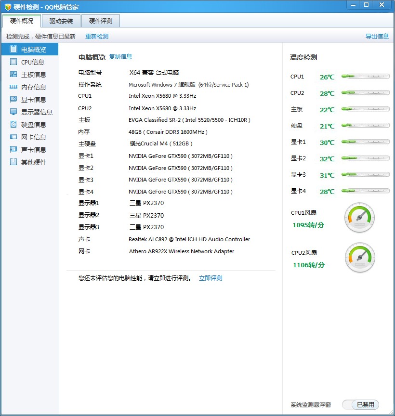Screen dimensions: 395x416
Task: Maximize the QQ电脑管家 window
Action: 366,5
